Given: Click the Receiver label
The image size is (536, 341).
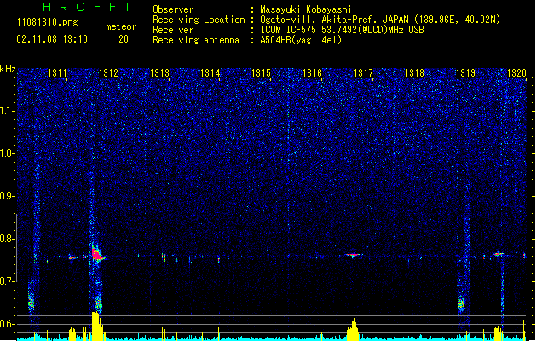Looking at the screenshot, I should click(x=173, y=30).
